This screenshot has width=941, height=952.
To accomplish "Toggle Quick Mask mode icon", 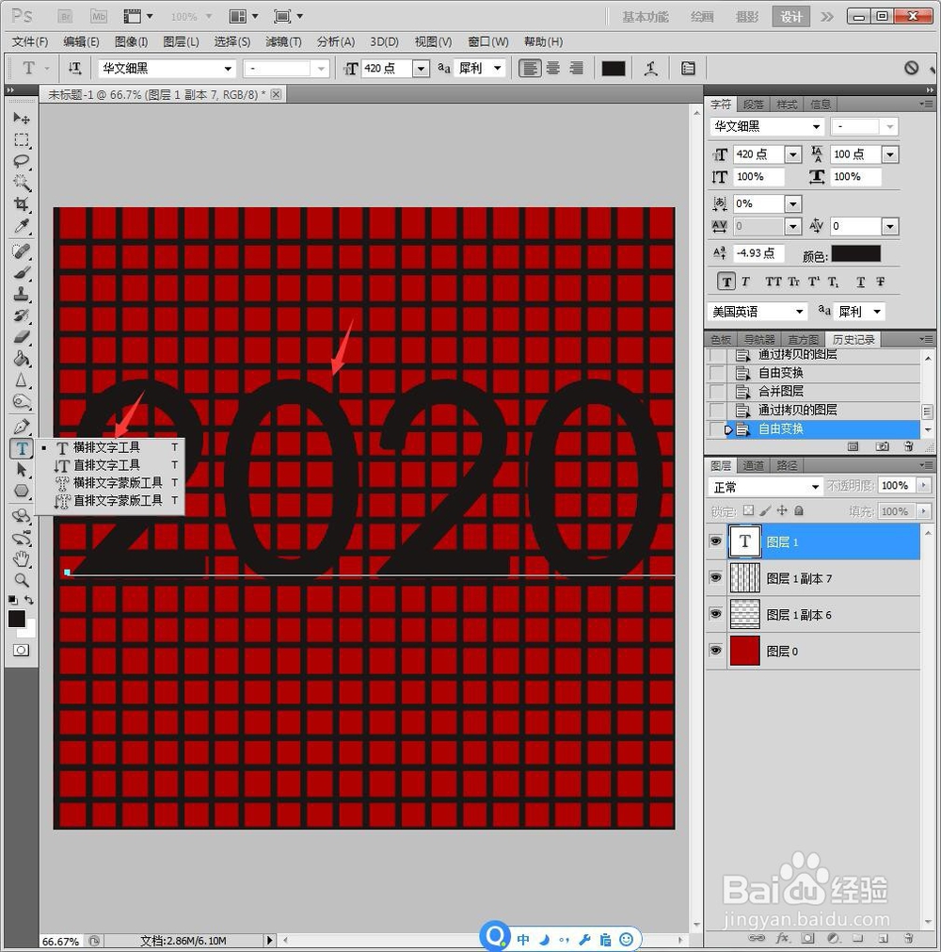I will [x=21, y=651].
